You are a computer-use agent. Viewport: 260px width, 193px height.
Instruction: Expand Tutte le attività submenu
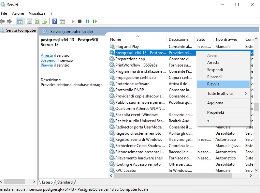(x=223, y=94)
